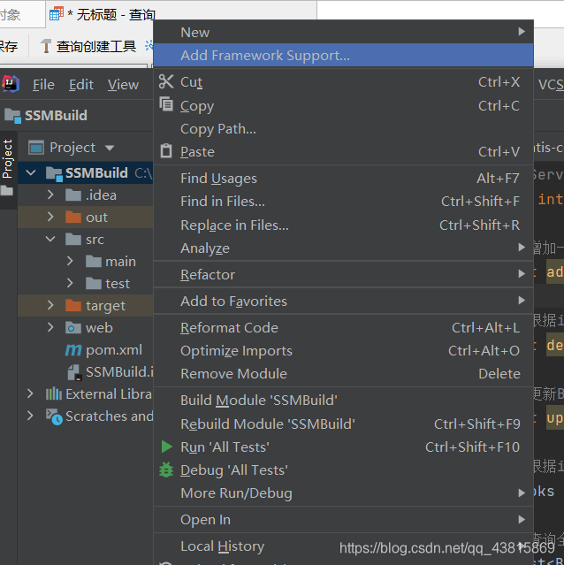Open the New submenu
The width and height of the screenshot is (564, 565).
pyautogui.click(x=343, y=32)
